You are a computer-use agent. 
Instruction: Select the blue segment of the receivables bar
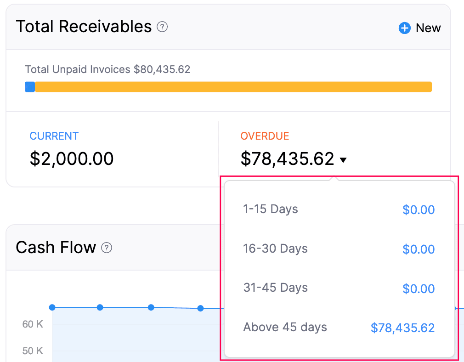[x=29, y=86]
